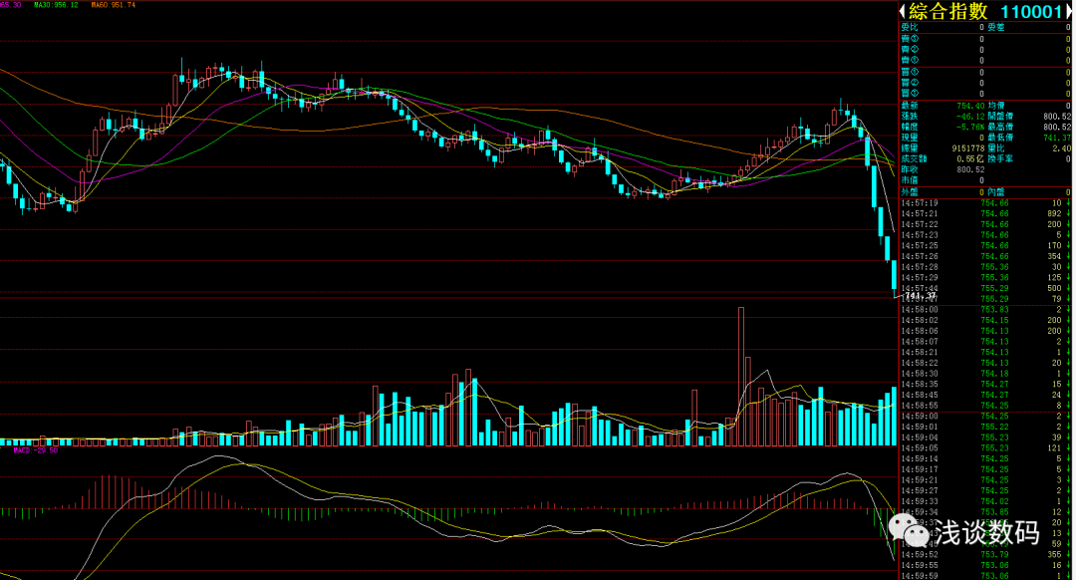Screen dimensions: 1076x580
Task: Click the 最高價 highest price label
Action: click(1000, 127)
